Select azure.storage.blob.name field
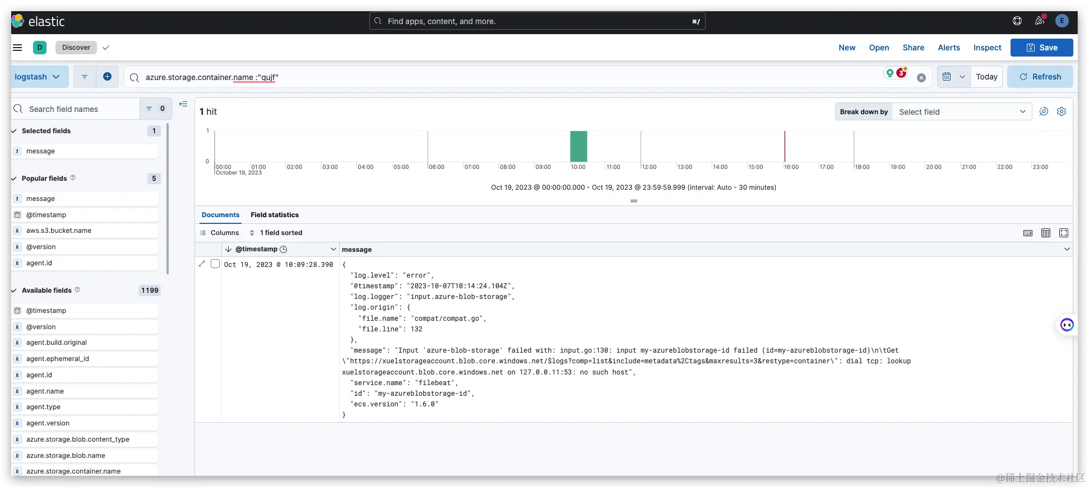Screen dimensions: 1089x487 (x=85, y=456)
